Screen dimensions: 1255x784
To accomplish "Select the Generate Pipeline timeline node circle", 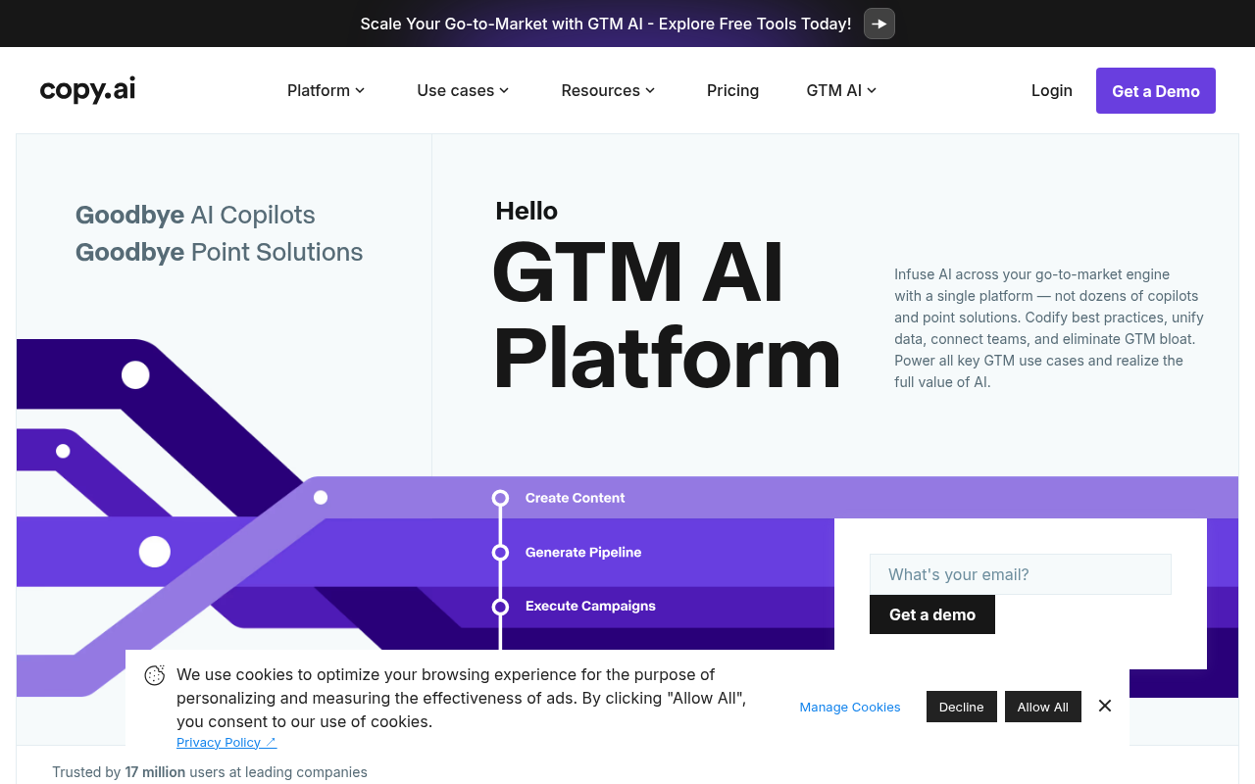I will coord(501,552).
